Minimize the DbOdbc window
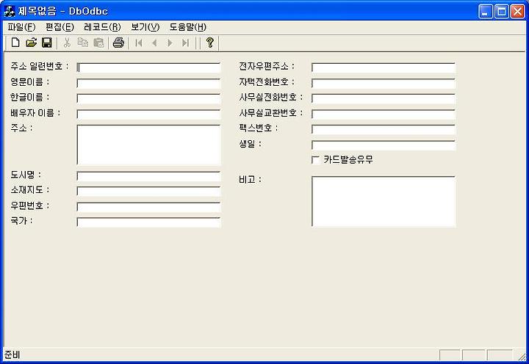This screenshot has width=529, height=364. coord(486,12)
